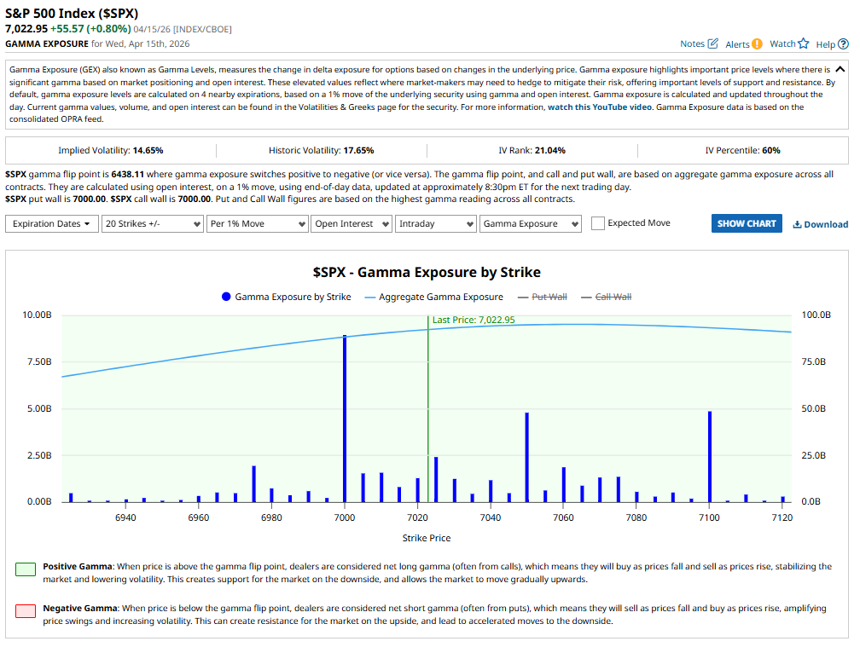Open the Open Interest dropdown
Viewport: 860px width, 647px height.
(349, 223)
